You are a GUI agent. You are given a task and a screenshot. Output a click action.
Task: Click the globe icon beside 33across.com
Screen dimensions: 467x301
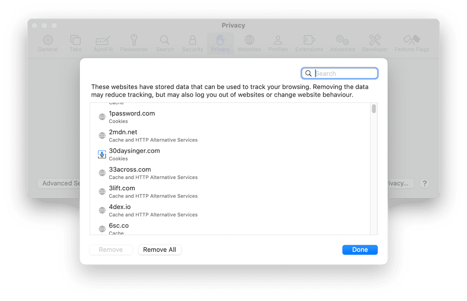tap(102, 173)
